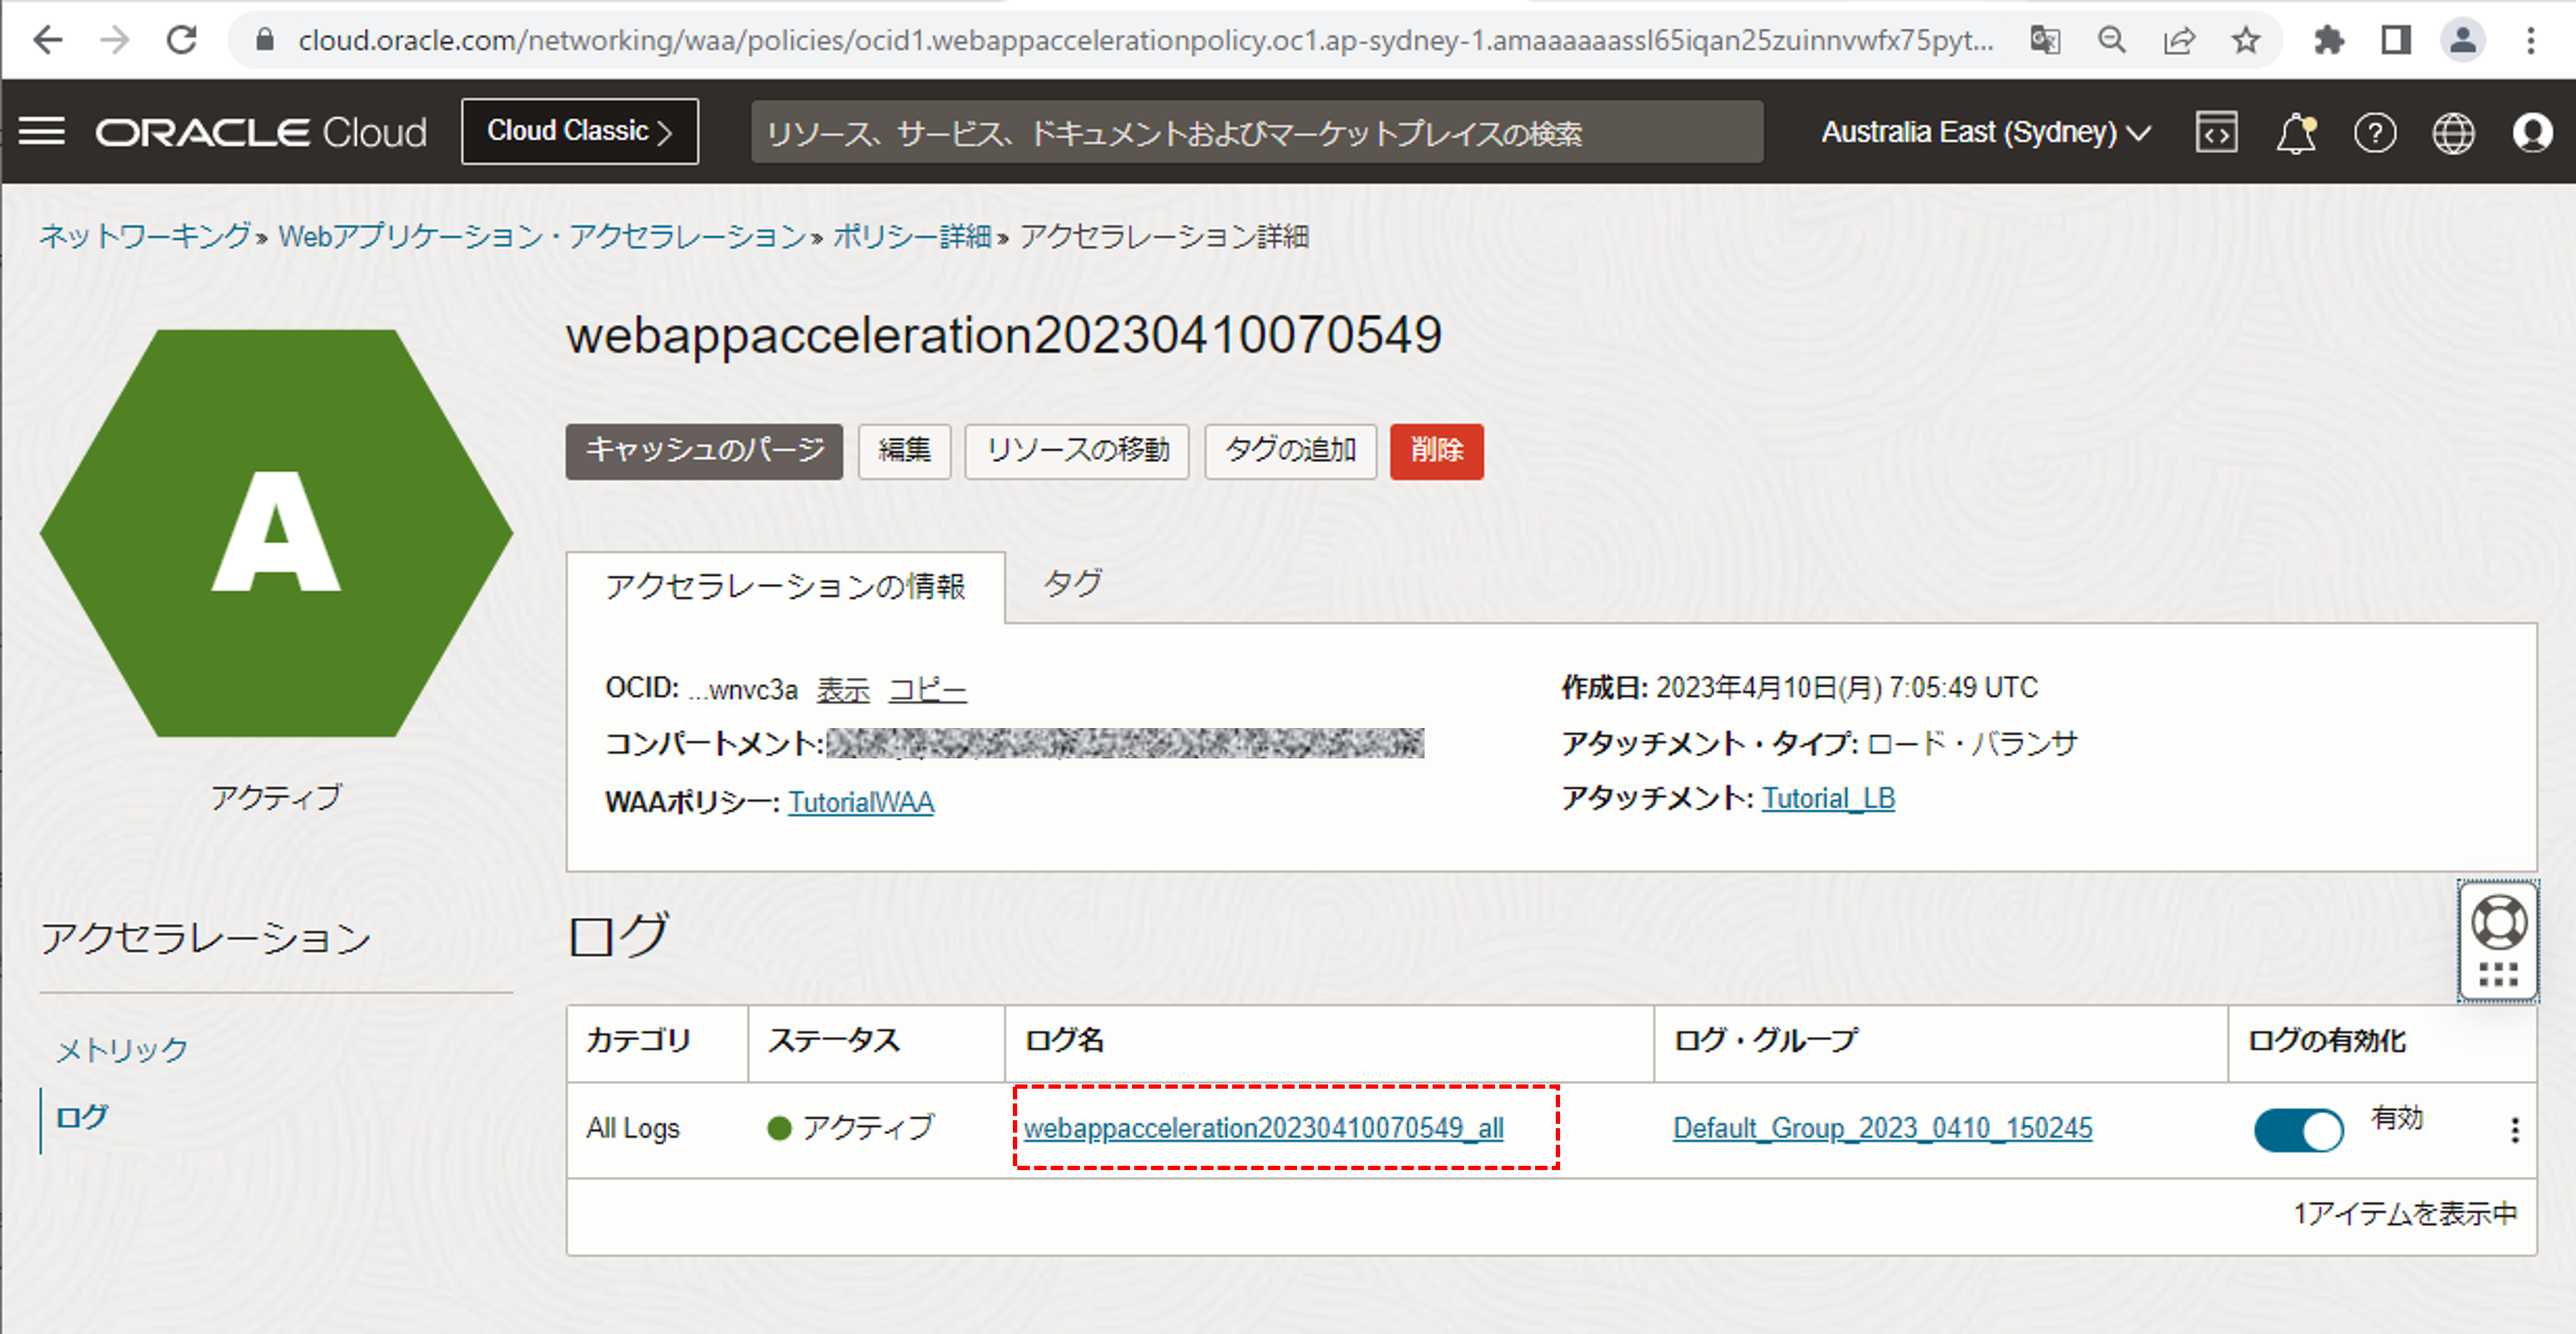Open the user profile avatar menu

click(x=2533, y=131)
